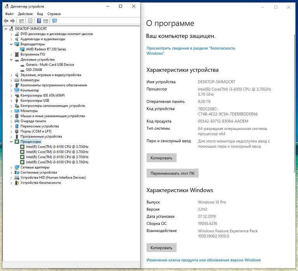Expand Мыши и иные указывающие устройства
Image resolution: width=298 pixels, height=271 pixels.
11,116
